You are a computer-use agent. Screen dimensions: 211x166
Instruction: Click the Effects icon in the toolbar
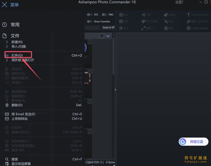166,15
